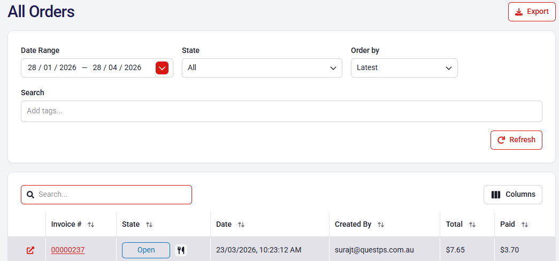Click the Date Range label
The image size is (559, 261).
[40, 50]
